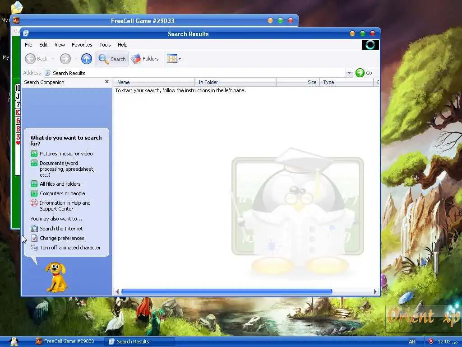Open the Forward history dropdown arrow

[x=76, y=59]
